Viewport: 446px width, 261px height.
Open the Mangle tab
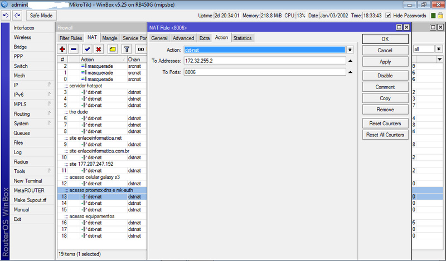pos(109,38)
